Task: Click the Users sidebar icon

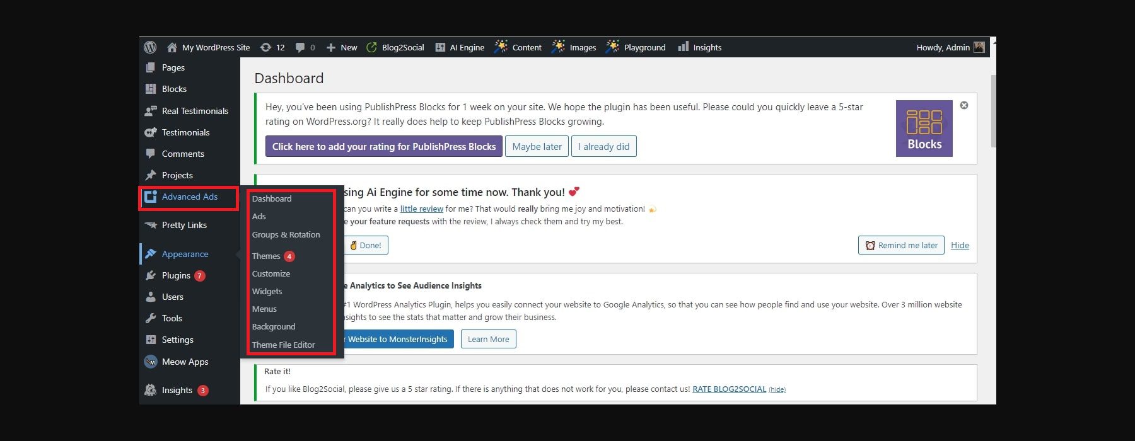Action: [x=151, y=297]
